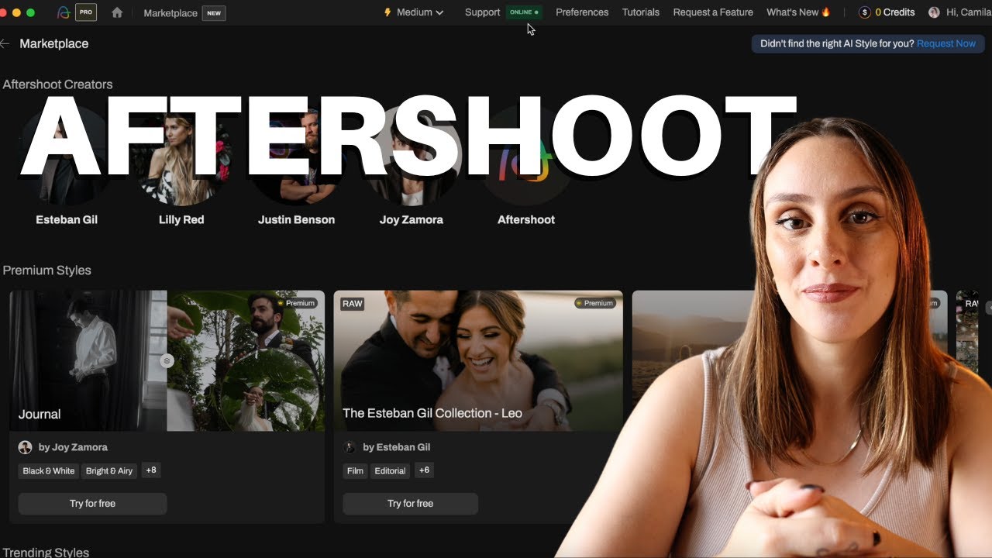The width and height of the screenshot is (992, 558).
Task: Select the Bright & Airy tag
Action: [x=109, y=470]
